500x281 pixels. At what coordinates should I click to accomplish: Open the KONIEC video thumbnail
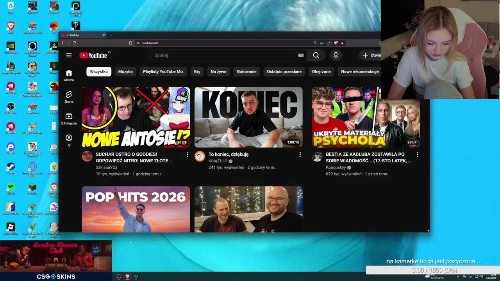pos(248,117)
